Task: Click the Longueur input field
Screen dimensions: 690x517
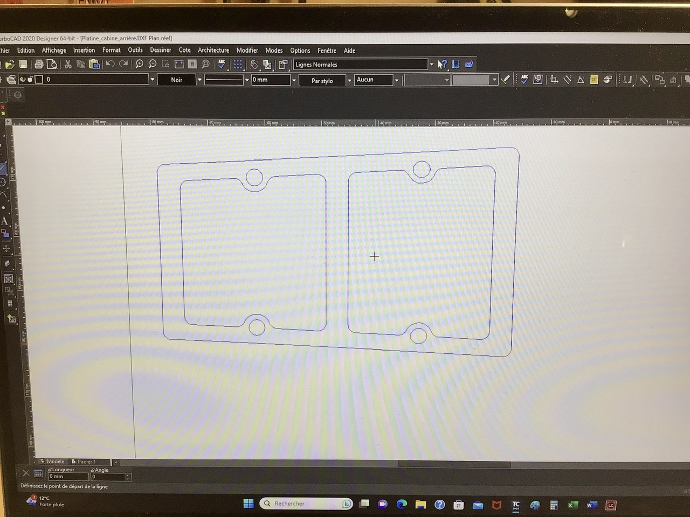Action: [68, 477]
